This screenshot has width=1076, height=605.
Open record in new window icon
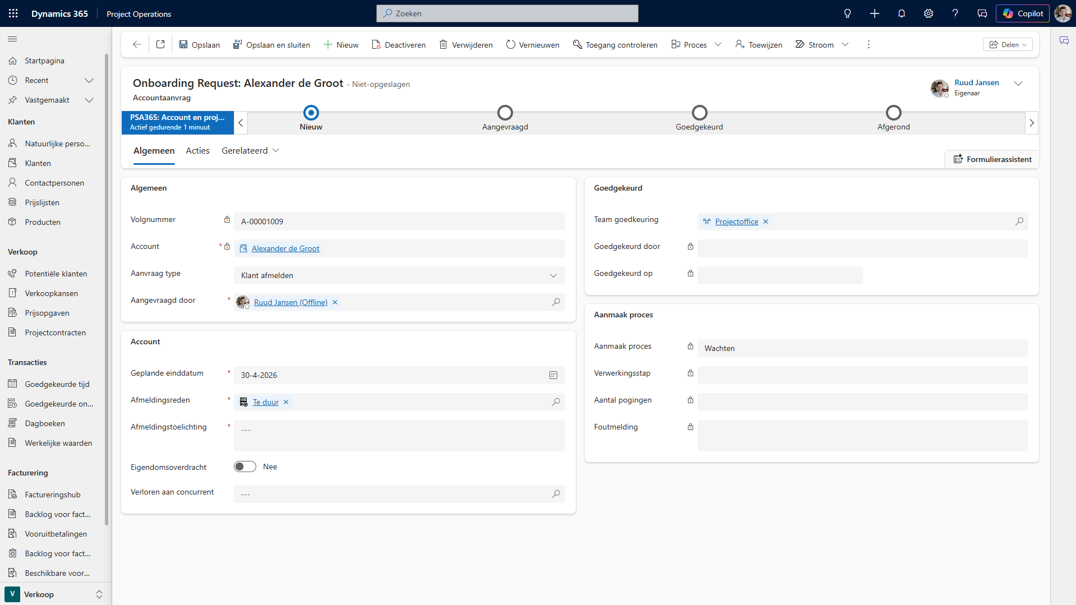[160, 44]
